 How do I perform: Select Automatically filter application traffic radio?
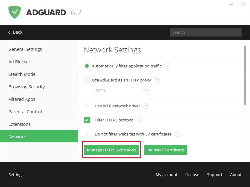(x=87, y=66)
